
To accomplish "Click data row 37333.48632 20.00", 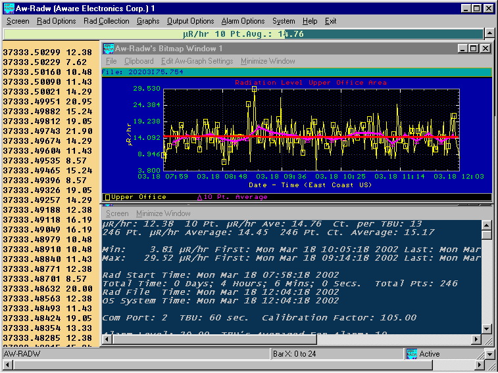I will 47,289.
